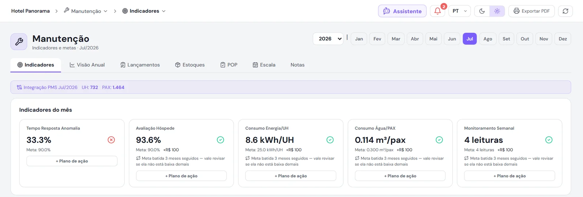Screen dimensions: 583x197
Task: Click the 0.114 m³/pax value
Action: tap(380, 140)
